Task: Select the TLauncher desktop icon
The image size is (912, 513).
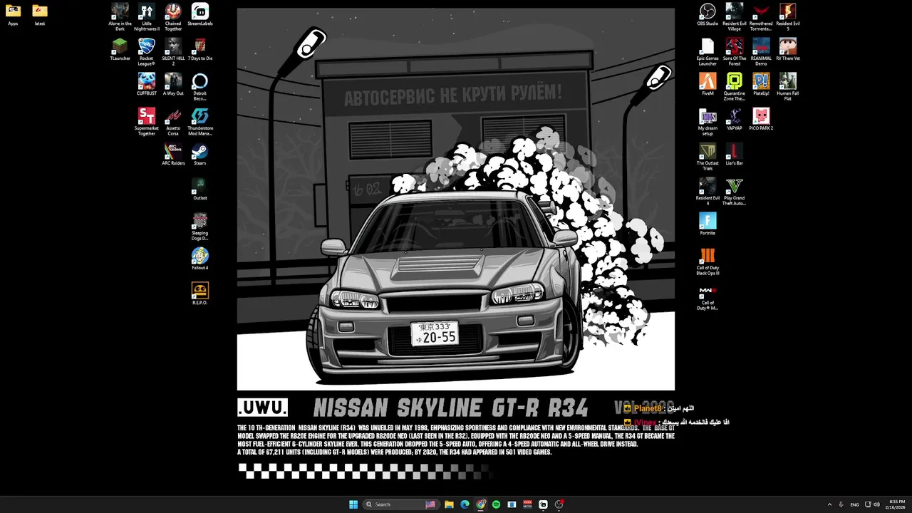Action: click(120, 50)
